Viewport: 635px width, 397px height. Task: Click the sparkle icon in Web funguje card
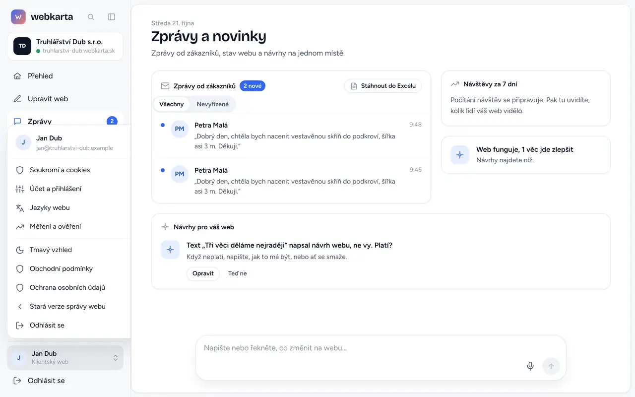pyautogui.click(x=460, y=155)
